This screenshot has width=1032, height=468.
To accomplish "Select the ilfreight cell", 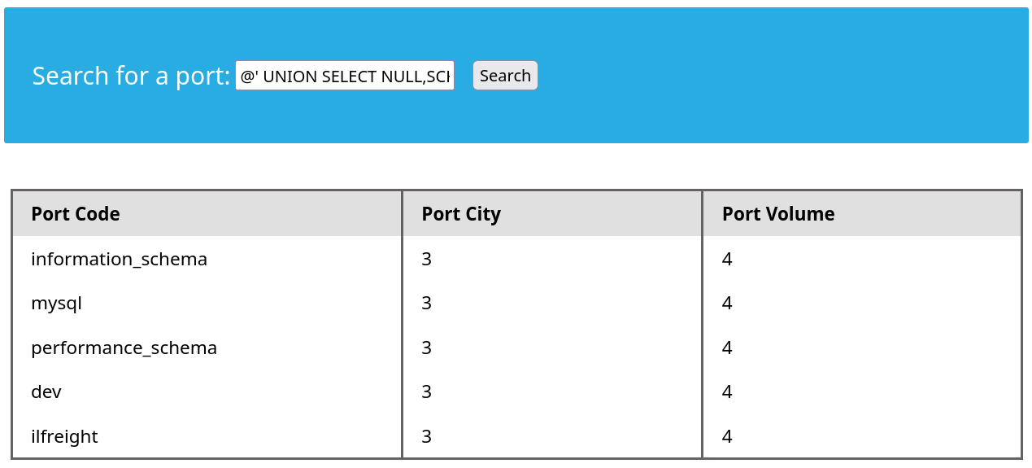I will [64, 436].
